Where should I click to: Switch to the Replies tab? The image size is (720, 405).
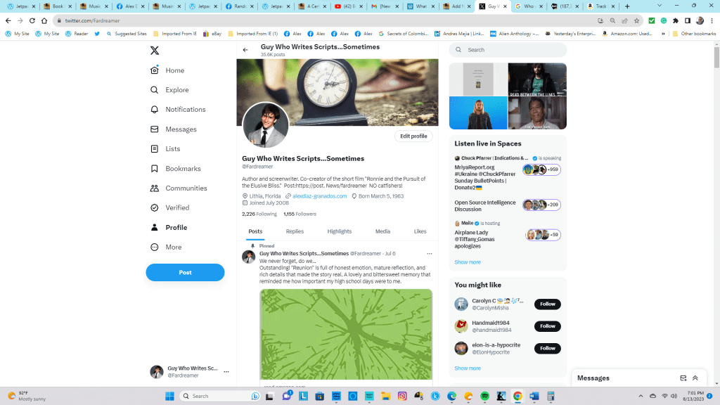pyautogui.click(x=295, y=231)
